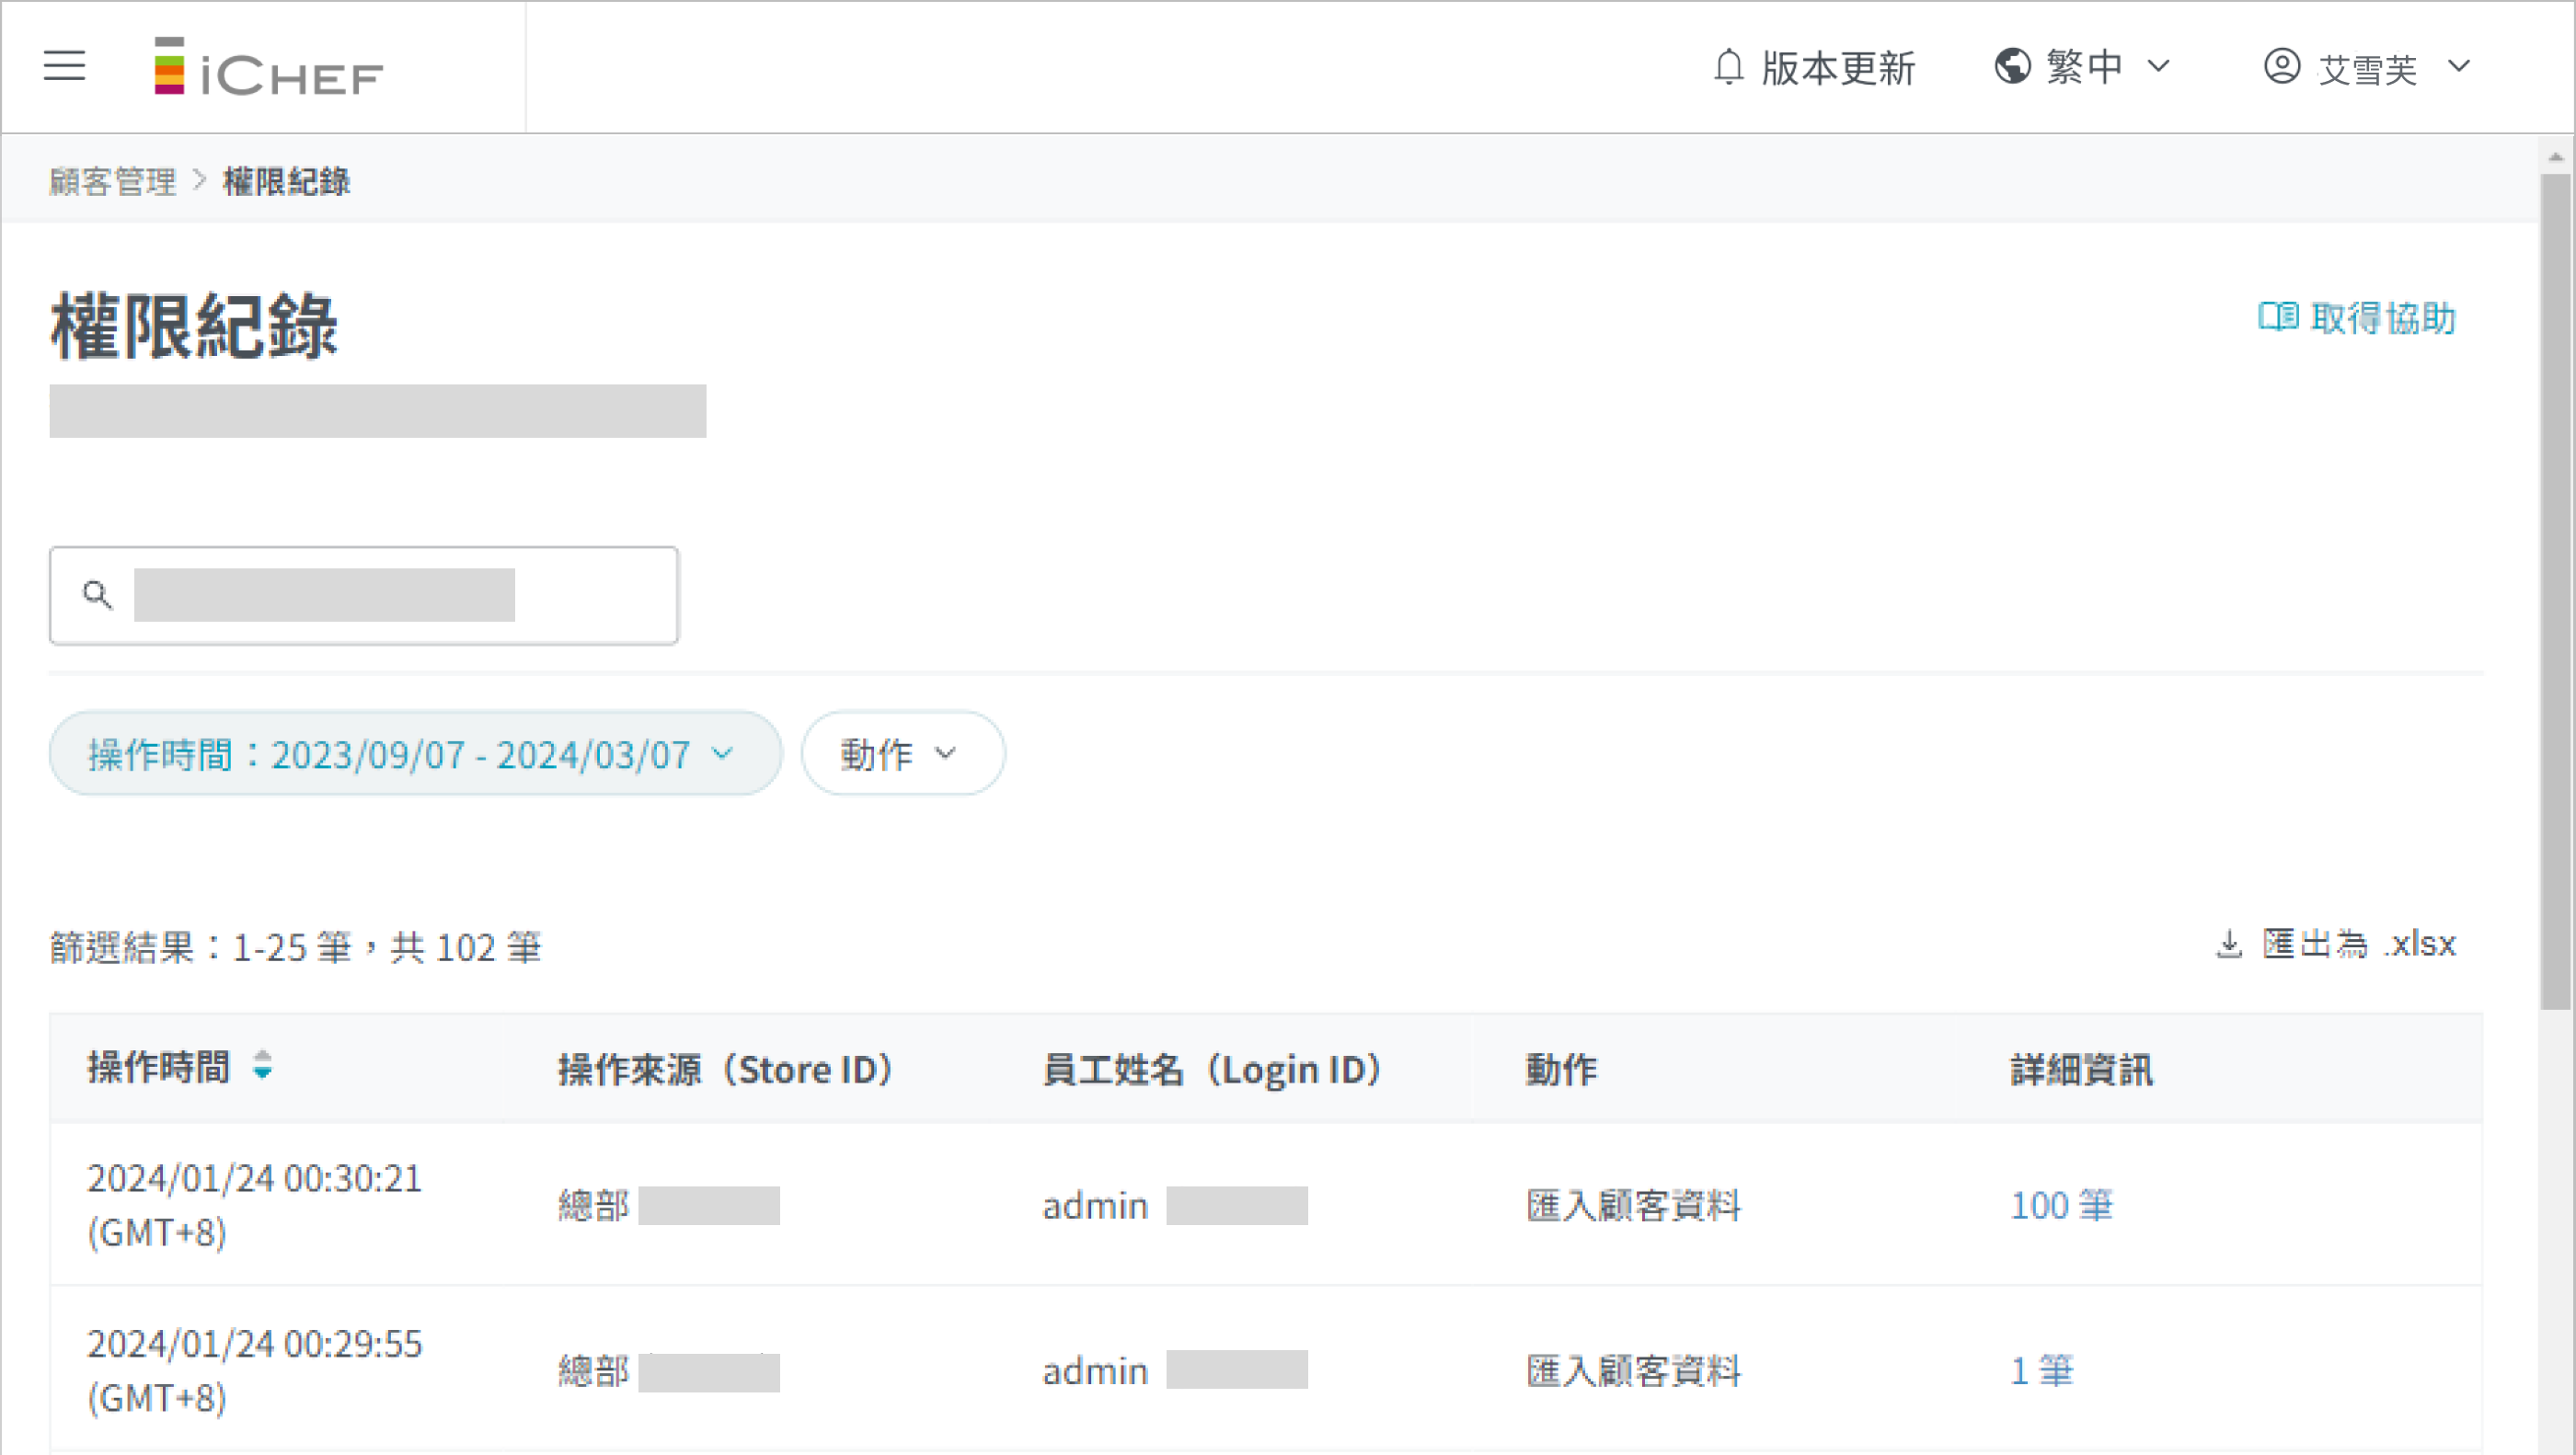Screen dimensions: 2576x1455
Task: Select 權限紀錄 breadcrumb item
Action: pos(286,182)
